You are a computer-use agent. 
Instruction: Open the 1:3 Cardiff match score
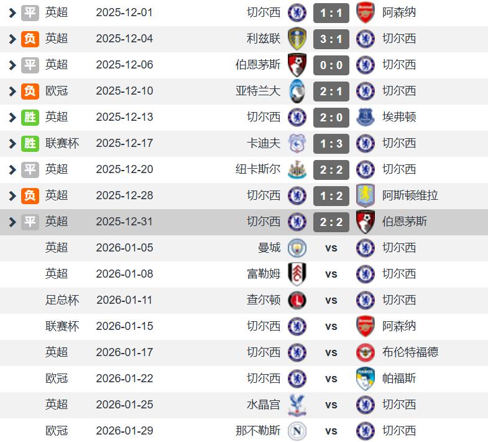331,143
